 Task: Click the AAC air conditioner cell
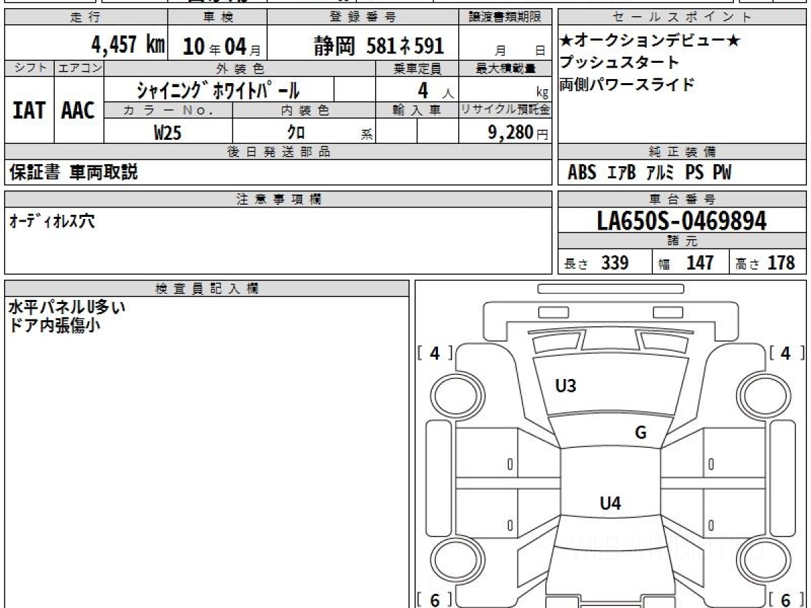(78, 111)
